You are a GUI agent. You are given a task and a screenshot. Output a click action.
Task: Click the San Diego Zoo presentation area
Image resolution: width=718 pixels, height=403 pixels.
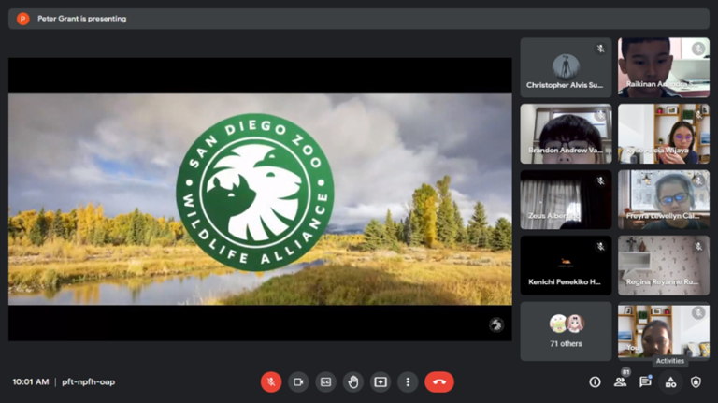[x=260, y=198]
